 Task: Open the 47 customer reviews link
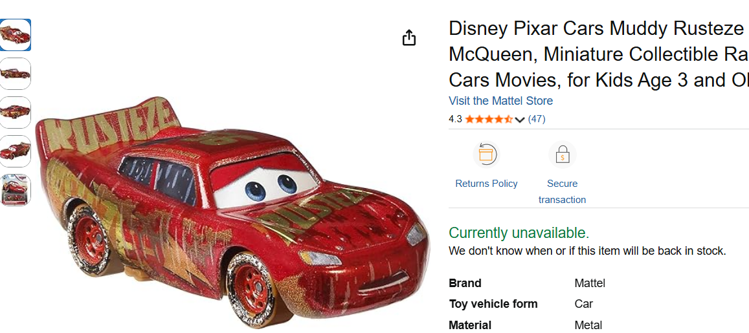click(x=537, y=119)
